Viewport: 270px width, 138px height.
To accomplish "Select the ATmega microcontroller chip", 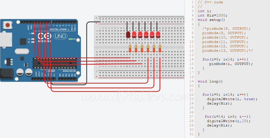I will pyautogui.click(x=55, y=63).
